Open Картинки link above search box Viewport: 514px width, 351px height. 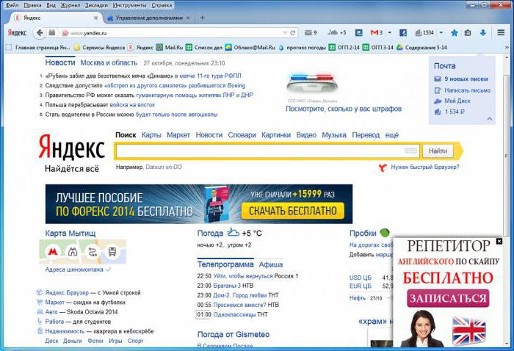[276, 135]
